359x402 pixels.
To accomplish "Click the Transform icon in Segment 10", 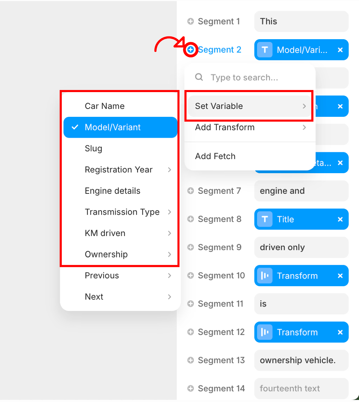I will coord(265,276).
